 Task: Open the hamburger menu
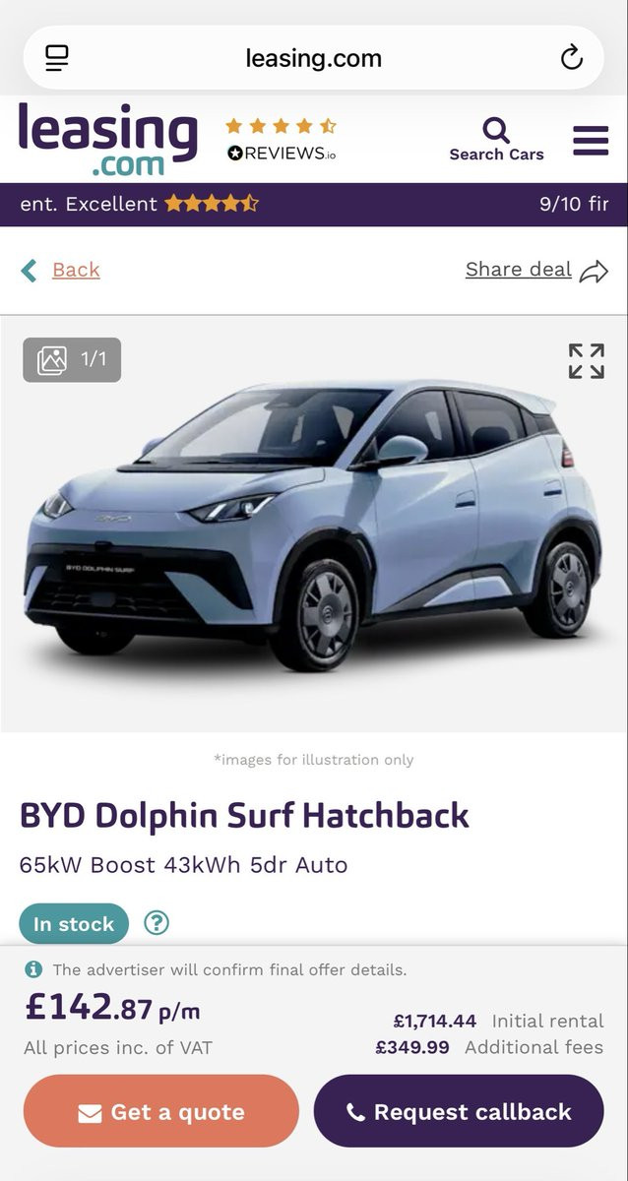591,140
